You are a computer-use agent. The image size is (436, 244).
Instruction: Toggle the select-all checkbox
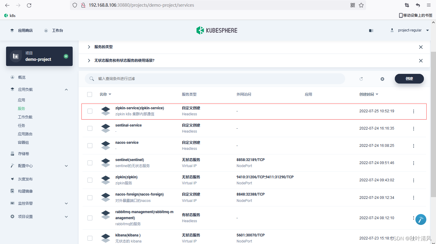point(90,94)
